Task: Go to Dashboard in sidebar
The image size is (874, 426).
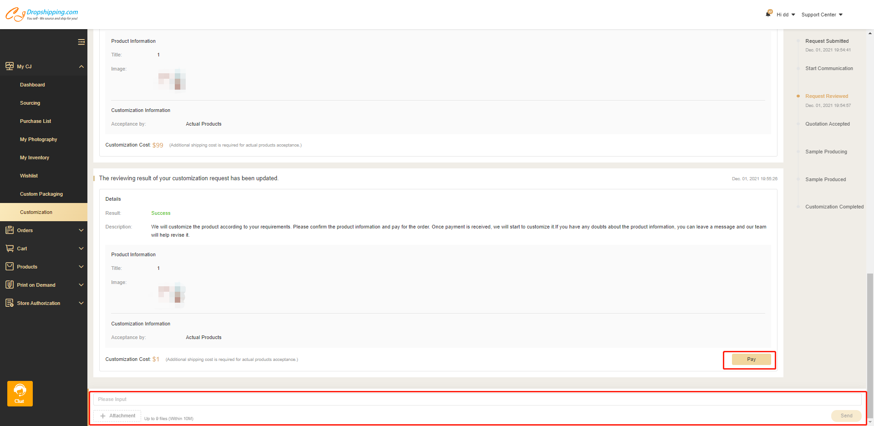Action: (32, 85)
